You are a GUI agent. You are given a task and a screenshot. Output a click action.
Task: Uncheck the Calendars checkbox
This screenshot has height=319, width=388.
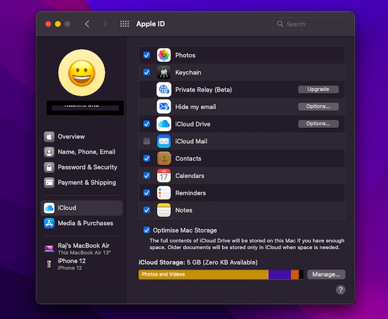(x=147, y=175)
